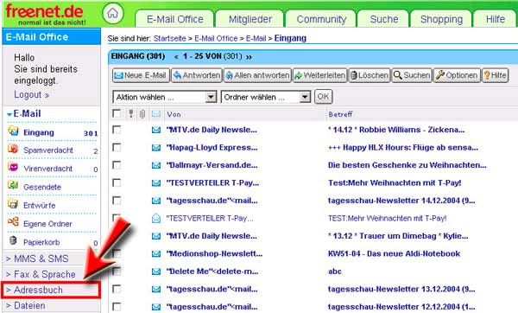Open mail with subject 'abc'
This screenshot has width=518, height=313.
(x=335, y=271)
